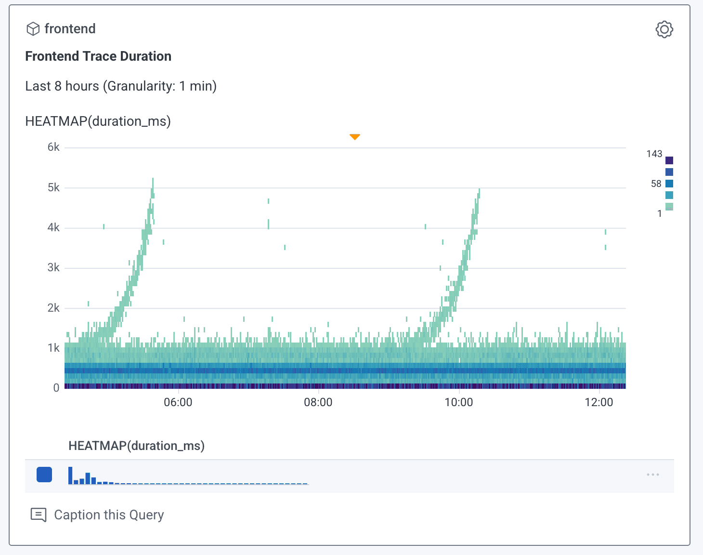Image resolution: width=703 pixels, height=555 pixels.
Task: Click the Last 8 hours granularity text
Action: point(121,86)
